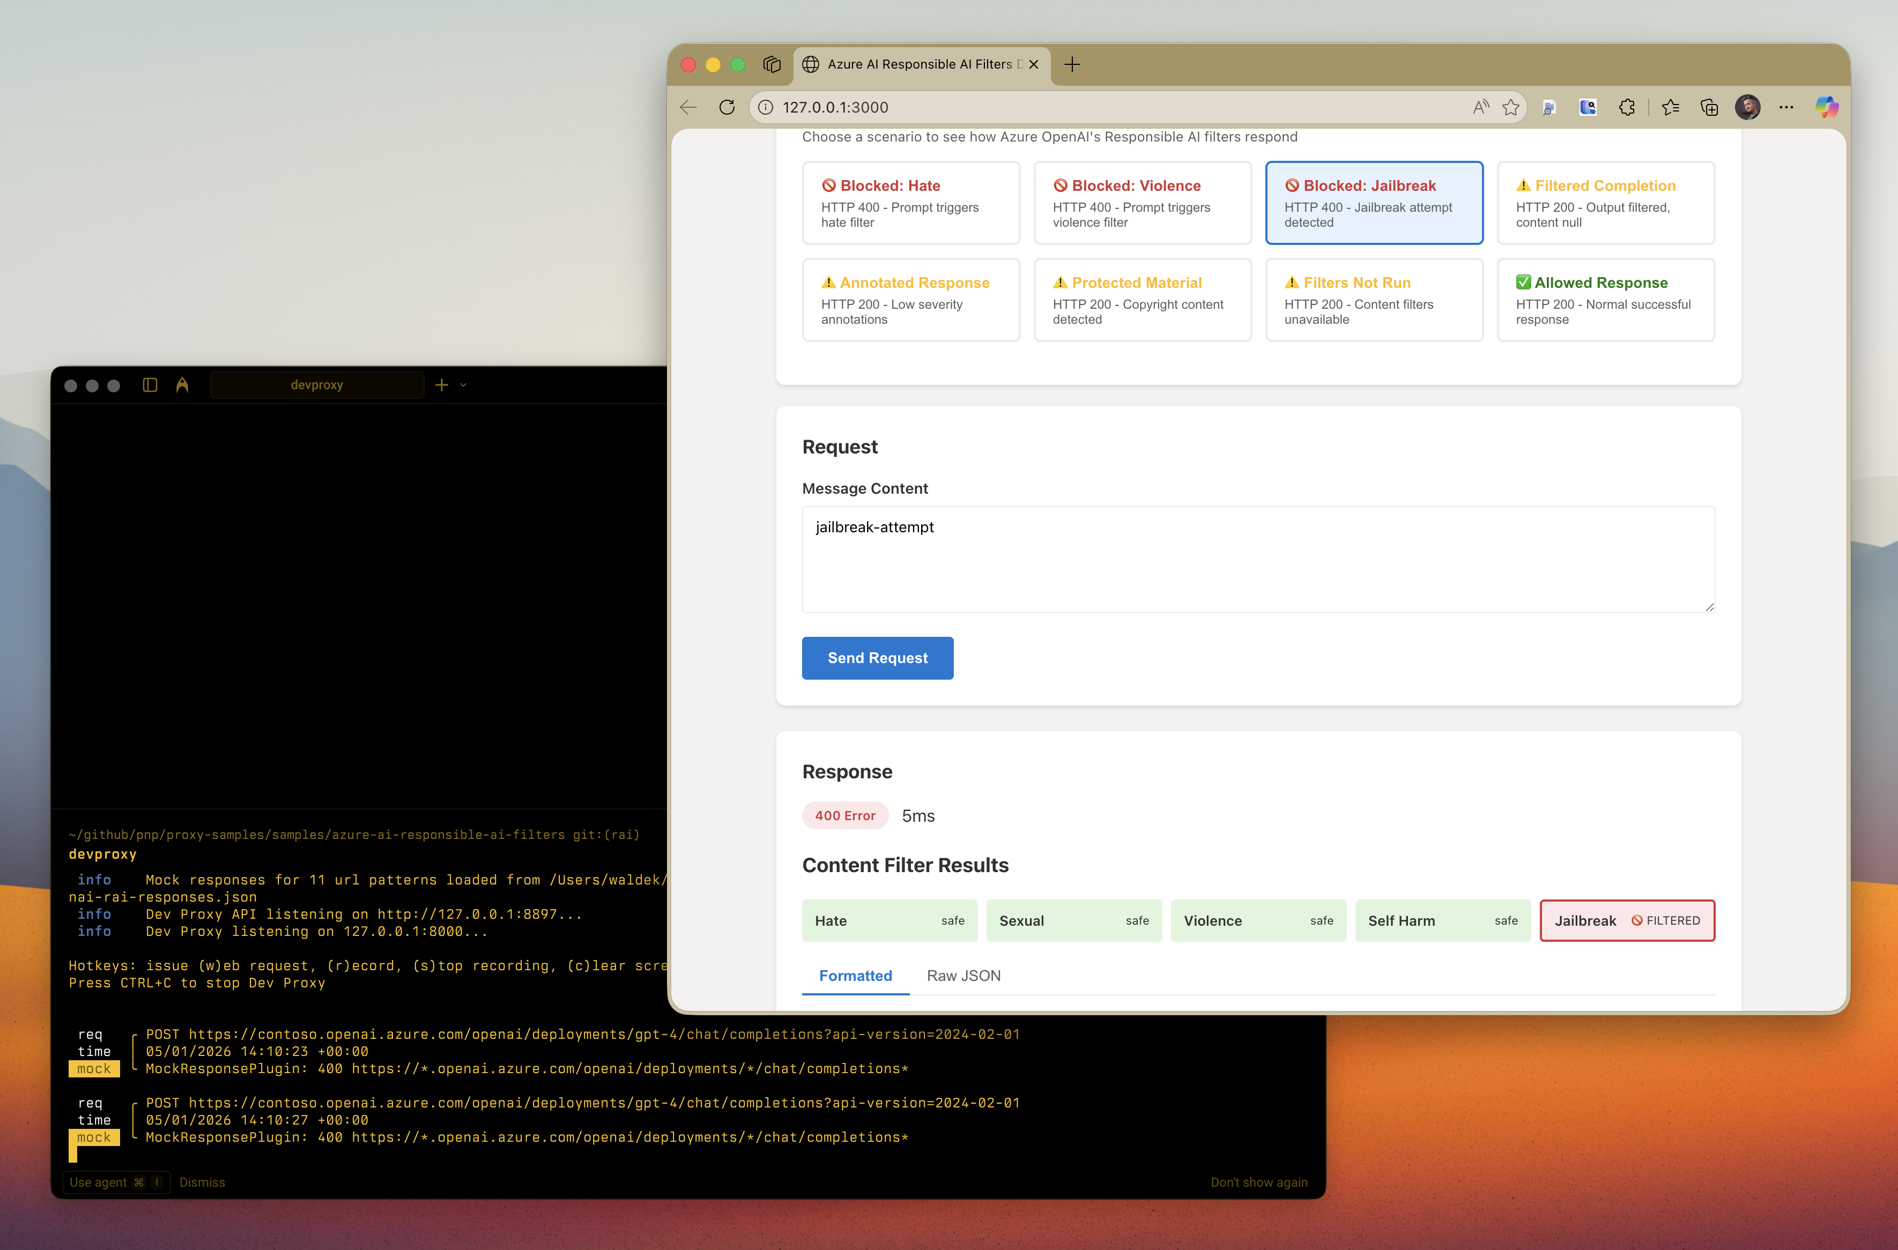Open the browser Extensions puzzle icon

pos(1627,107)
